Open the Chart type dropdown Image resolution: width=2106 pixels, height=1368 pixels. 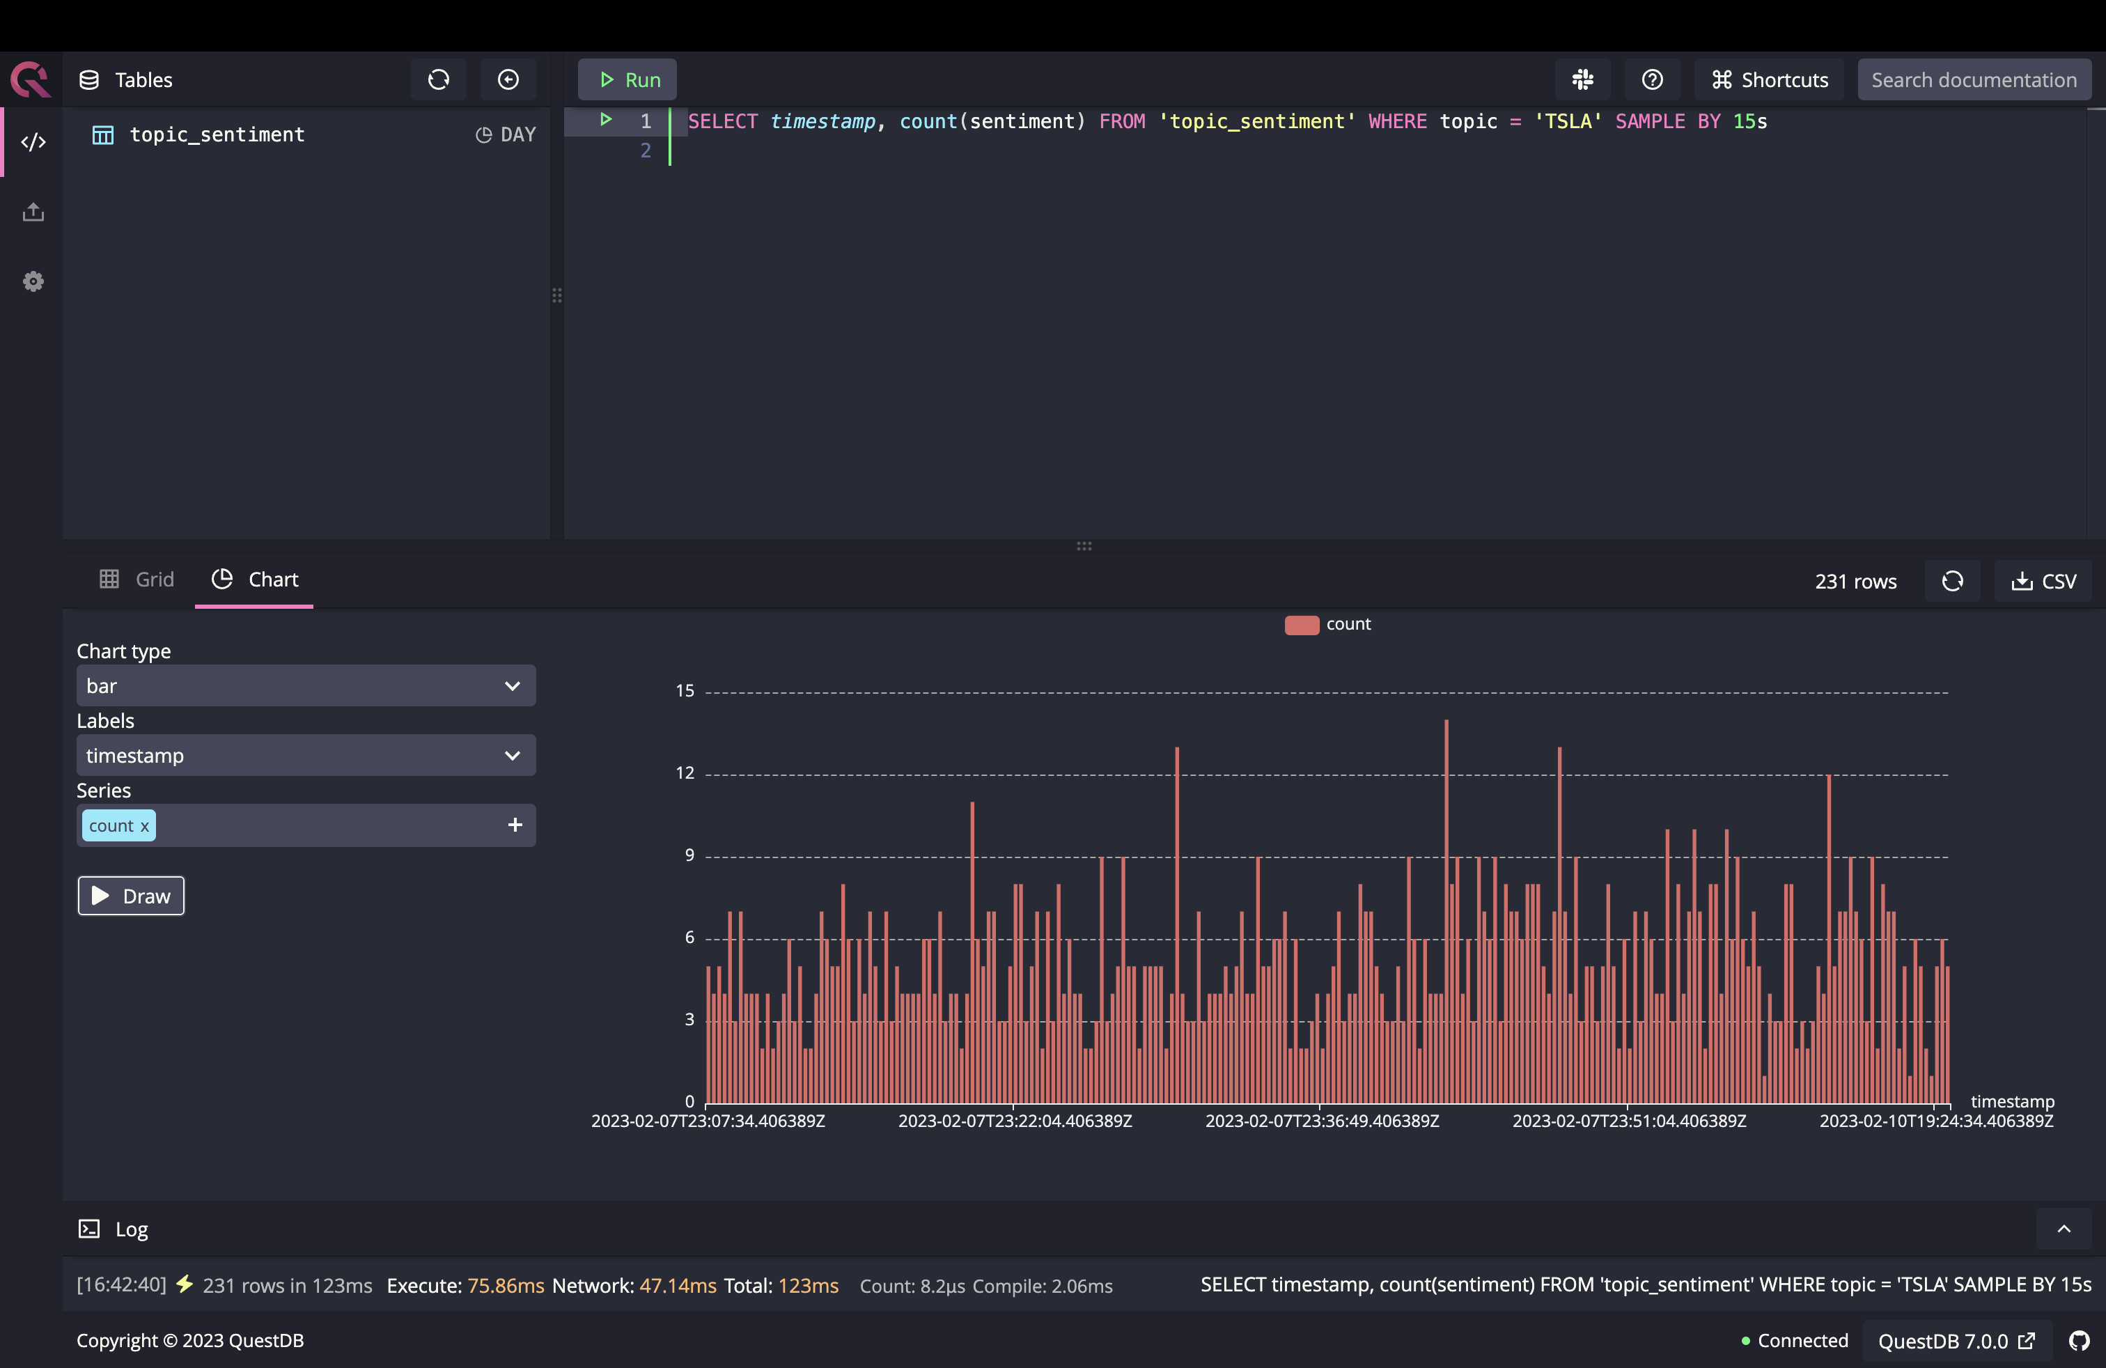point(305,686)
